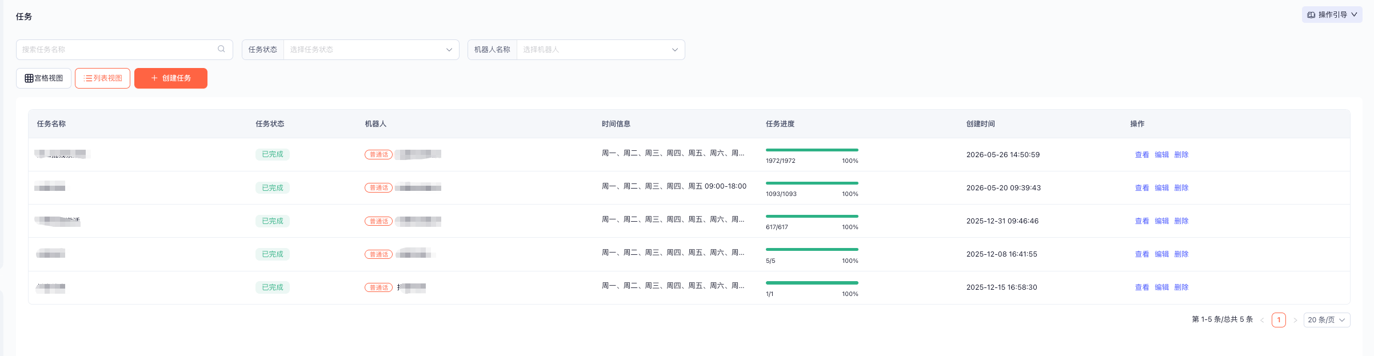The height and width of the screenshot is (356, 1374).
Task: Click 普通话 tag in 1093/1093 row
Action: (x=379, y=188)
